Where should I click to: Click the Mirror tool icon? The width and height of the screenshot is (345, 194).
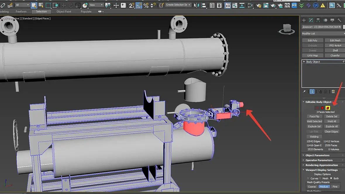(x=196, y=5)
